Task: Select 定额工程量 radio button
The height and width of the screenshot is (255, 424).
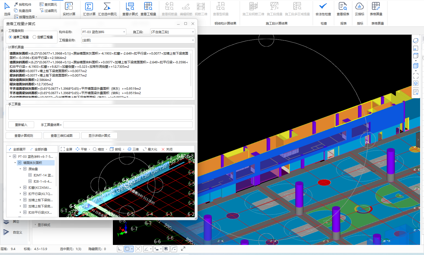Action: click(34, 37)
